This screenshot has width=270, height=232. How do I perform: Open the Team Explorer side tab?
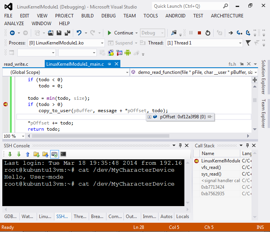coord(263,113)
